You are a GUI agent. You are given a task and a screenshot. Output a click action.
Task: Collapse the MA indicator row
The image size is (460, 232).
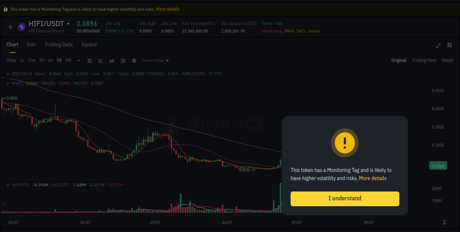coord(7,83)
